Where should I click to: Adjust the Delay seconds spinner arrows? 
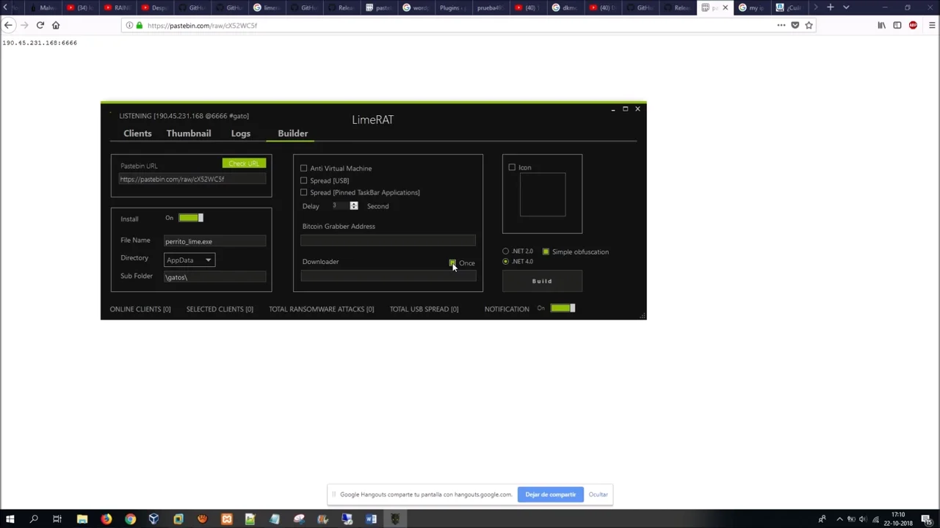click(x=353, y=206)
